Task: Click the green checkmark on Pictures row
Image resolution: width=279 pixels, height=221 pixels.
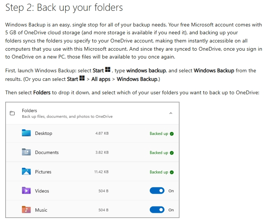Action: click(x=172, y=172)
